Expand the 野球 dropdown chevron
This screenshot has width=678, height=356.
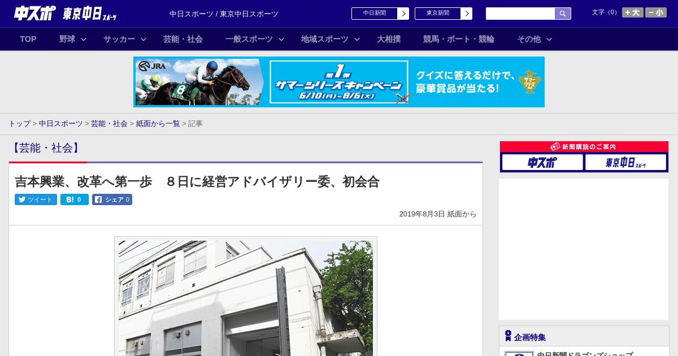[84, 39]
